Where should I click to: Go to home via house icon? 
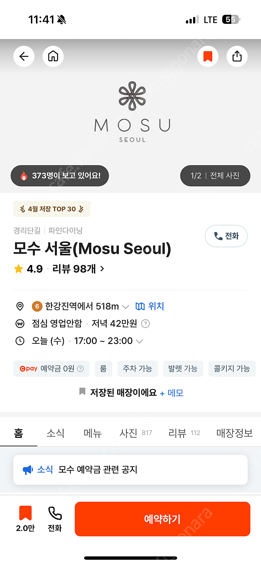[x=53, y=56]
